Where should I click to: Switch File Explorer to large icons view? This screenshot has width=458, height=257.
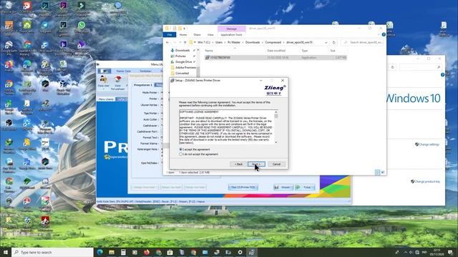click(383, 173)
